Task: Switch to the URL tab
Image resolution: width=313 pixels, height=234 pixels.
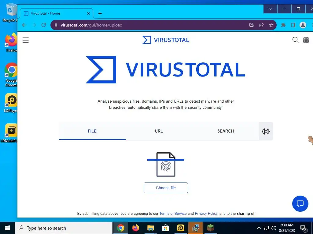Action: [159, 131]
